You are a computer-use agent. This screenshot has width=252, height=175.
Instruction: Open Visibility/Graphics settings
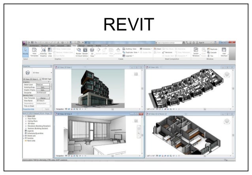(43, 52)
